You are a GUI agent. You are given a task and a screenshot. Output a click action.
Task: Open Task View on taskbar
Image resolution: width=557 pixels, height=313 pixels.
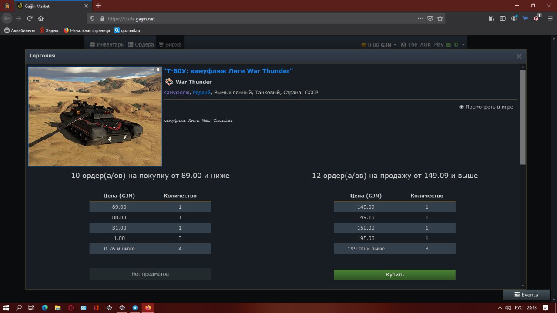tap(31, 307)
